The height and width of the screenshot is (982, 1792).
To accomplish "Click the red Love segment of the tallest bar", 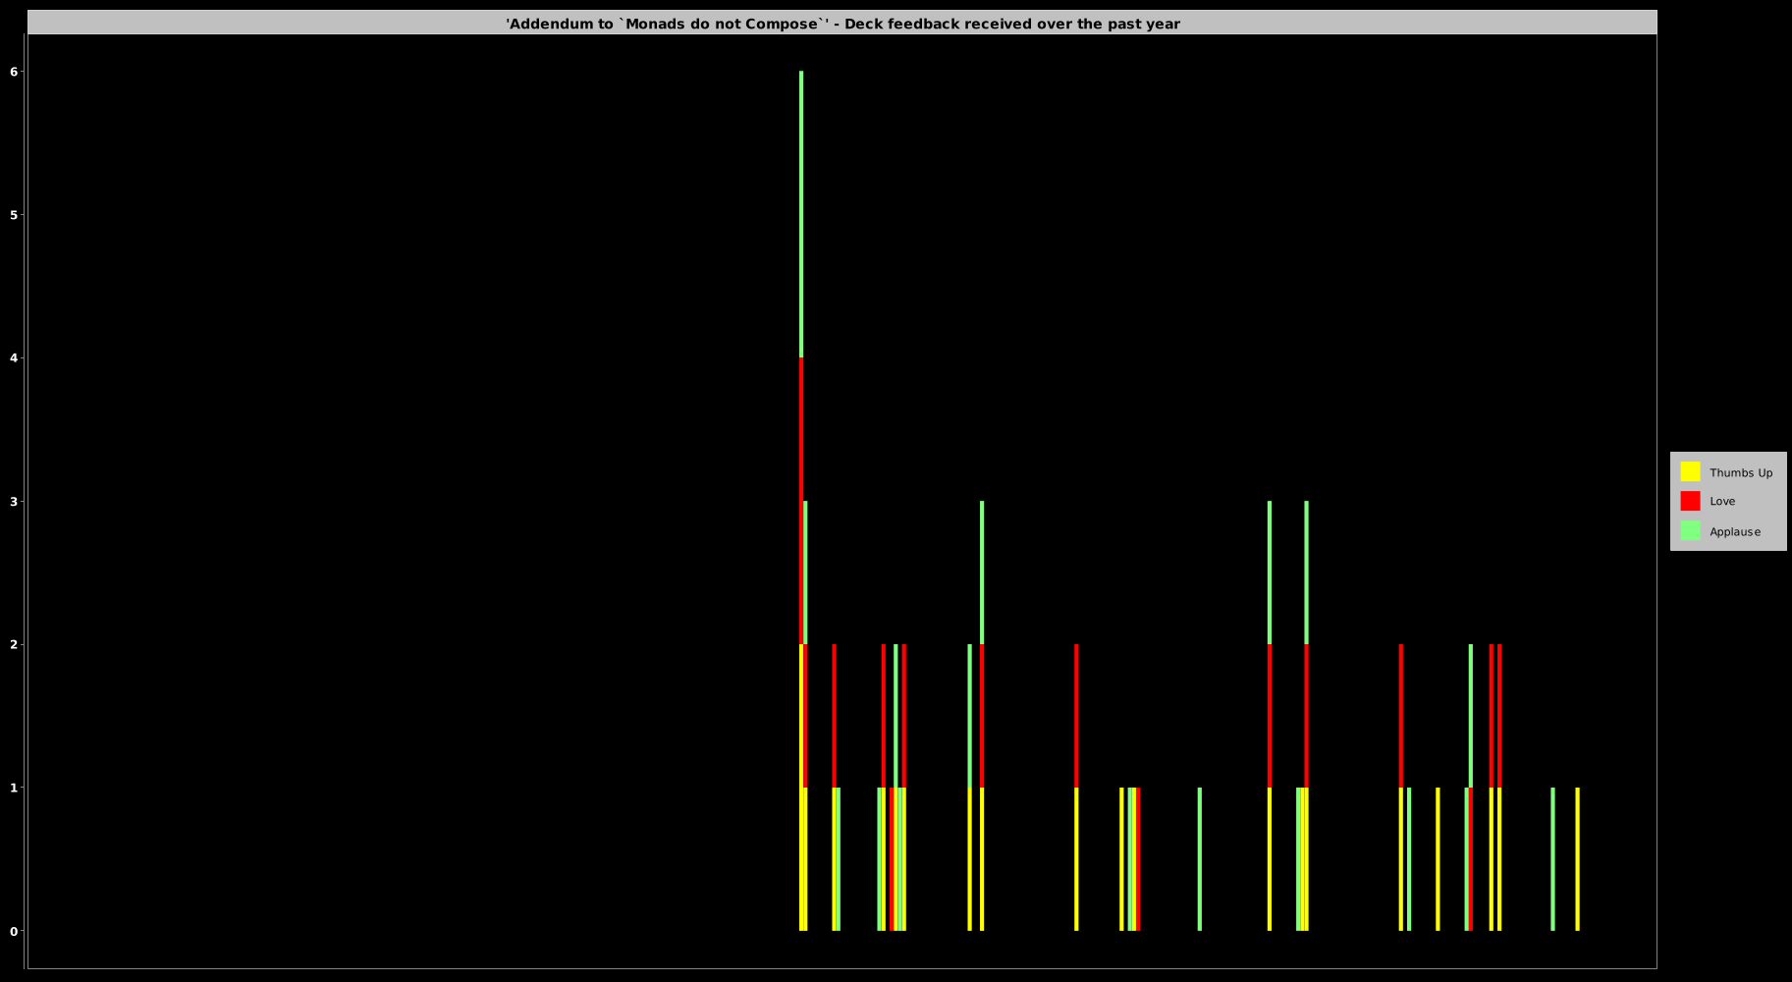I will [801, 501].
